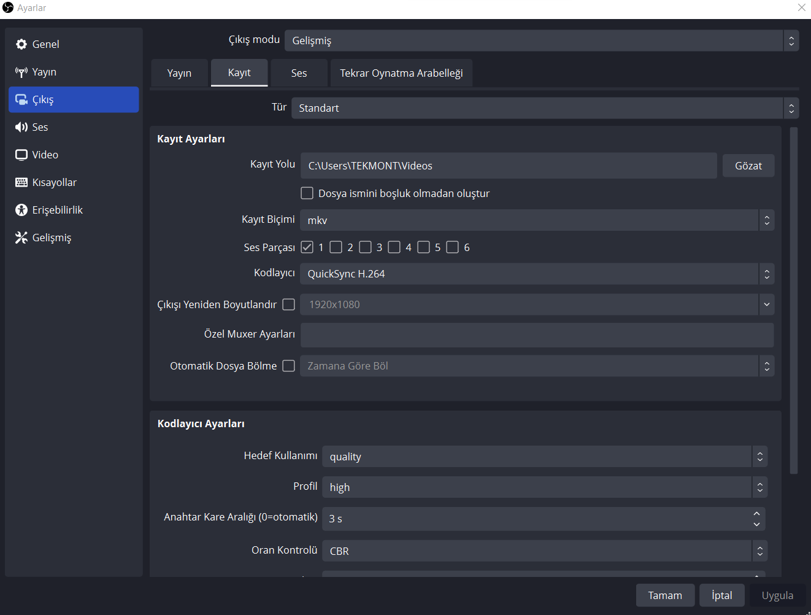Open the Genel settings section
811x615 pixels.
[74, 44]
